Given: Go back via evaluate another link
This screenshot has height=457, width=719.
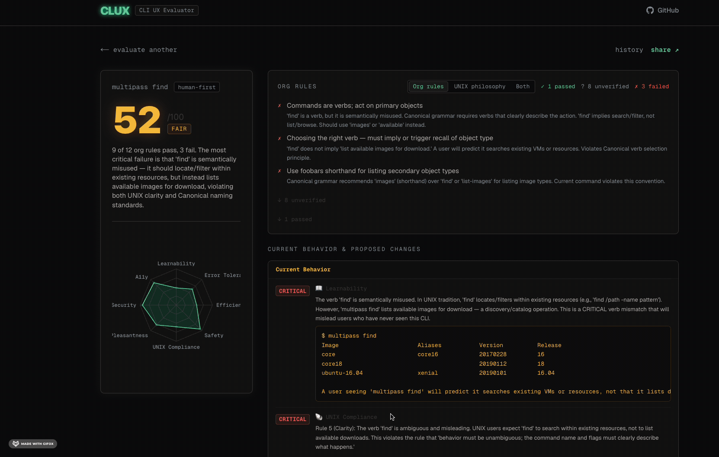Looking at the screenshot, I should (x=138, y=50).
